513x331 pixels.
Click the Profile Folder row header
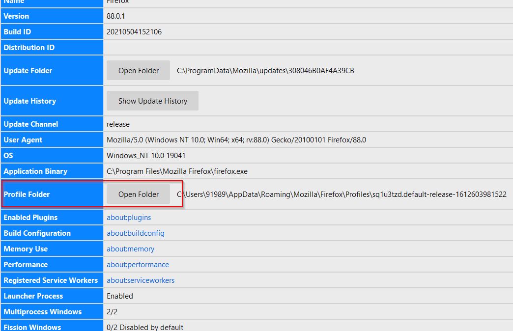tap(52, 194)
